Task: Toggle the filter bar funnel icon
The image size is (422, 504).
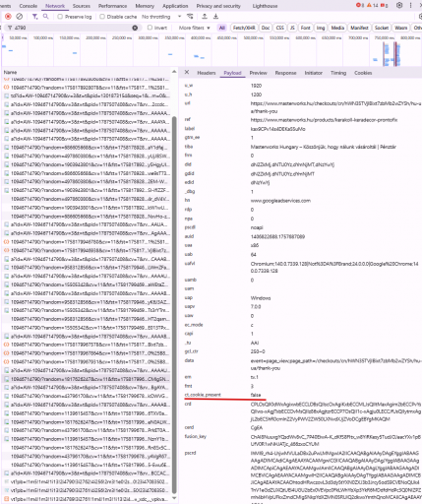Action: 34,17
